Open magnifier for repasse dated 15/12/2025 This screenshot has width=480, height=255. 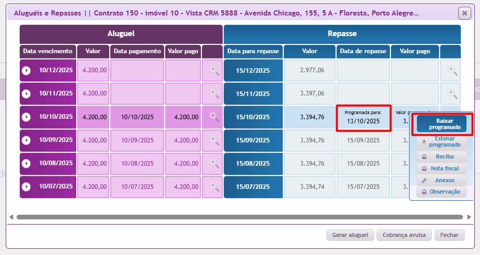click(452, 70)
